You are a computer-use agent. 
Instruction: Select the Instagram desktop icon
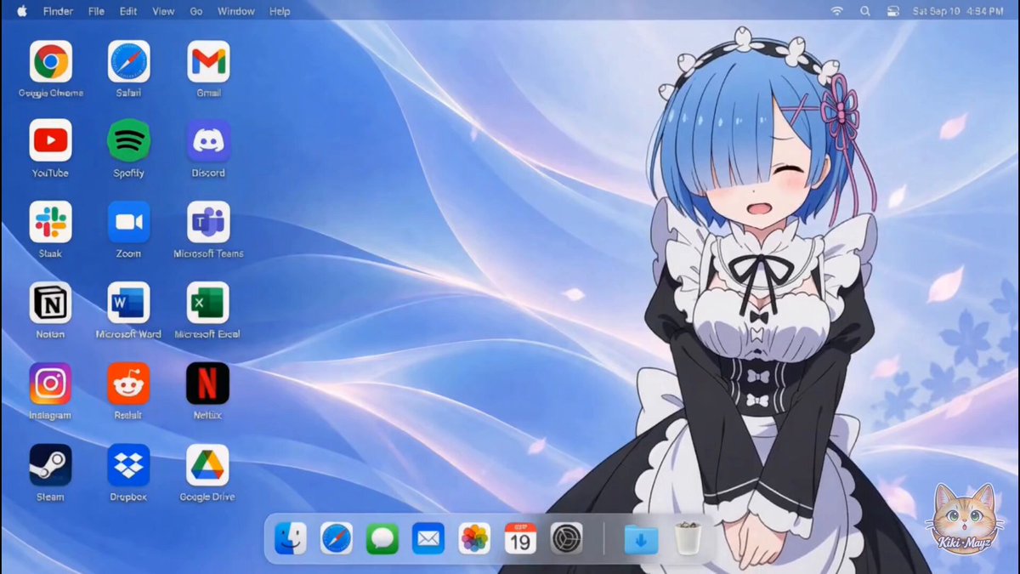click(x=50, y=384)
